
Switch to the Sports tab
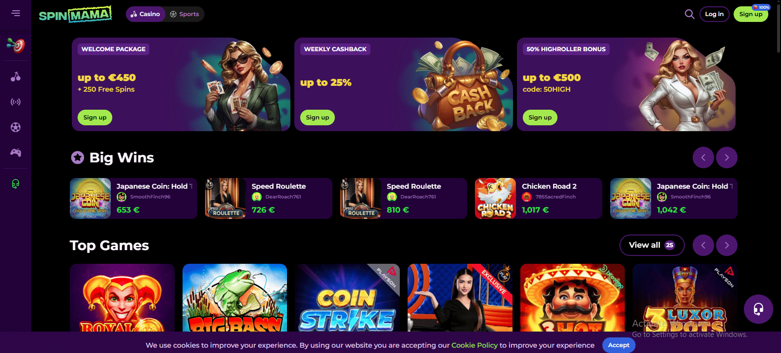(x=185, y=14)
